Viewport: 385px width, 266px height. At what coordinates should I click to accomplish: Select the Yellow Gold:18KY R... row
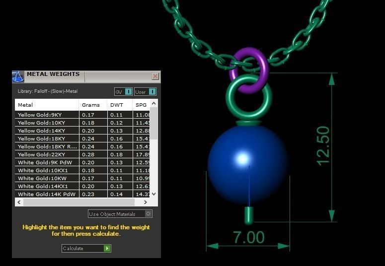click(x=82, y=146)
